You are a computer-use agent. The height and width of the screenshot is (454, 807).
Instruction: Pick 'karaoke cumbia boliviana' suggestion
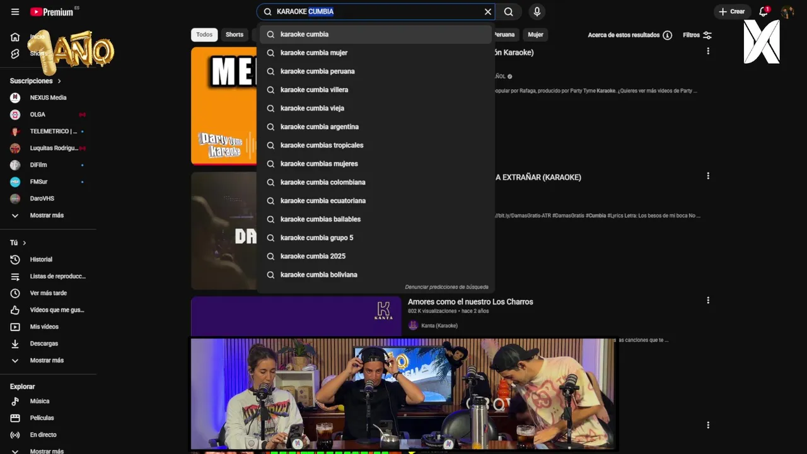click(x=376, y=275)
